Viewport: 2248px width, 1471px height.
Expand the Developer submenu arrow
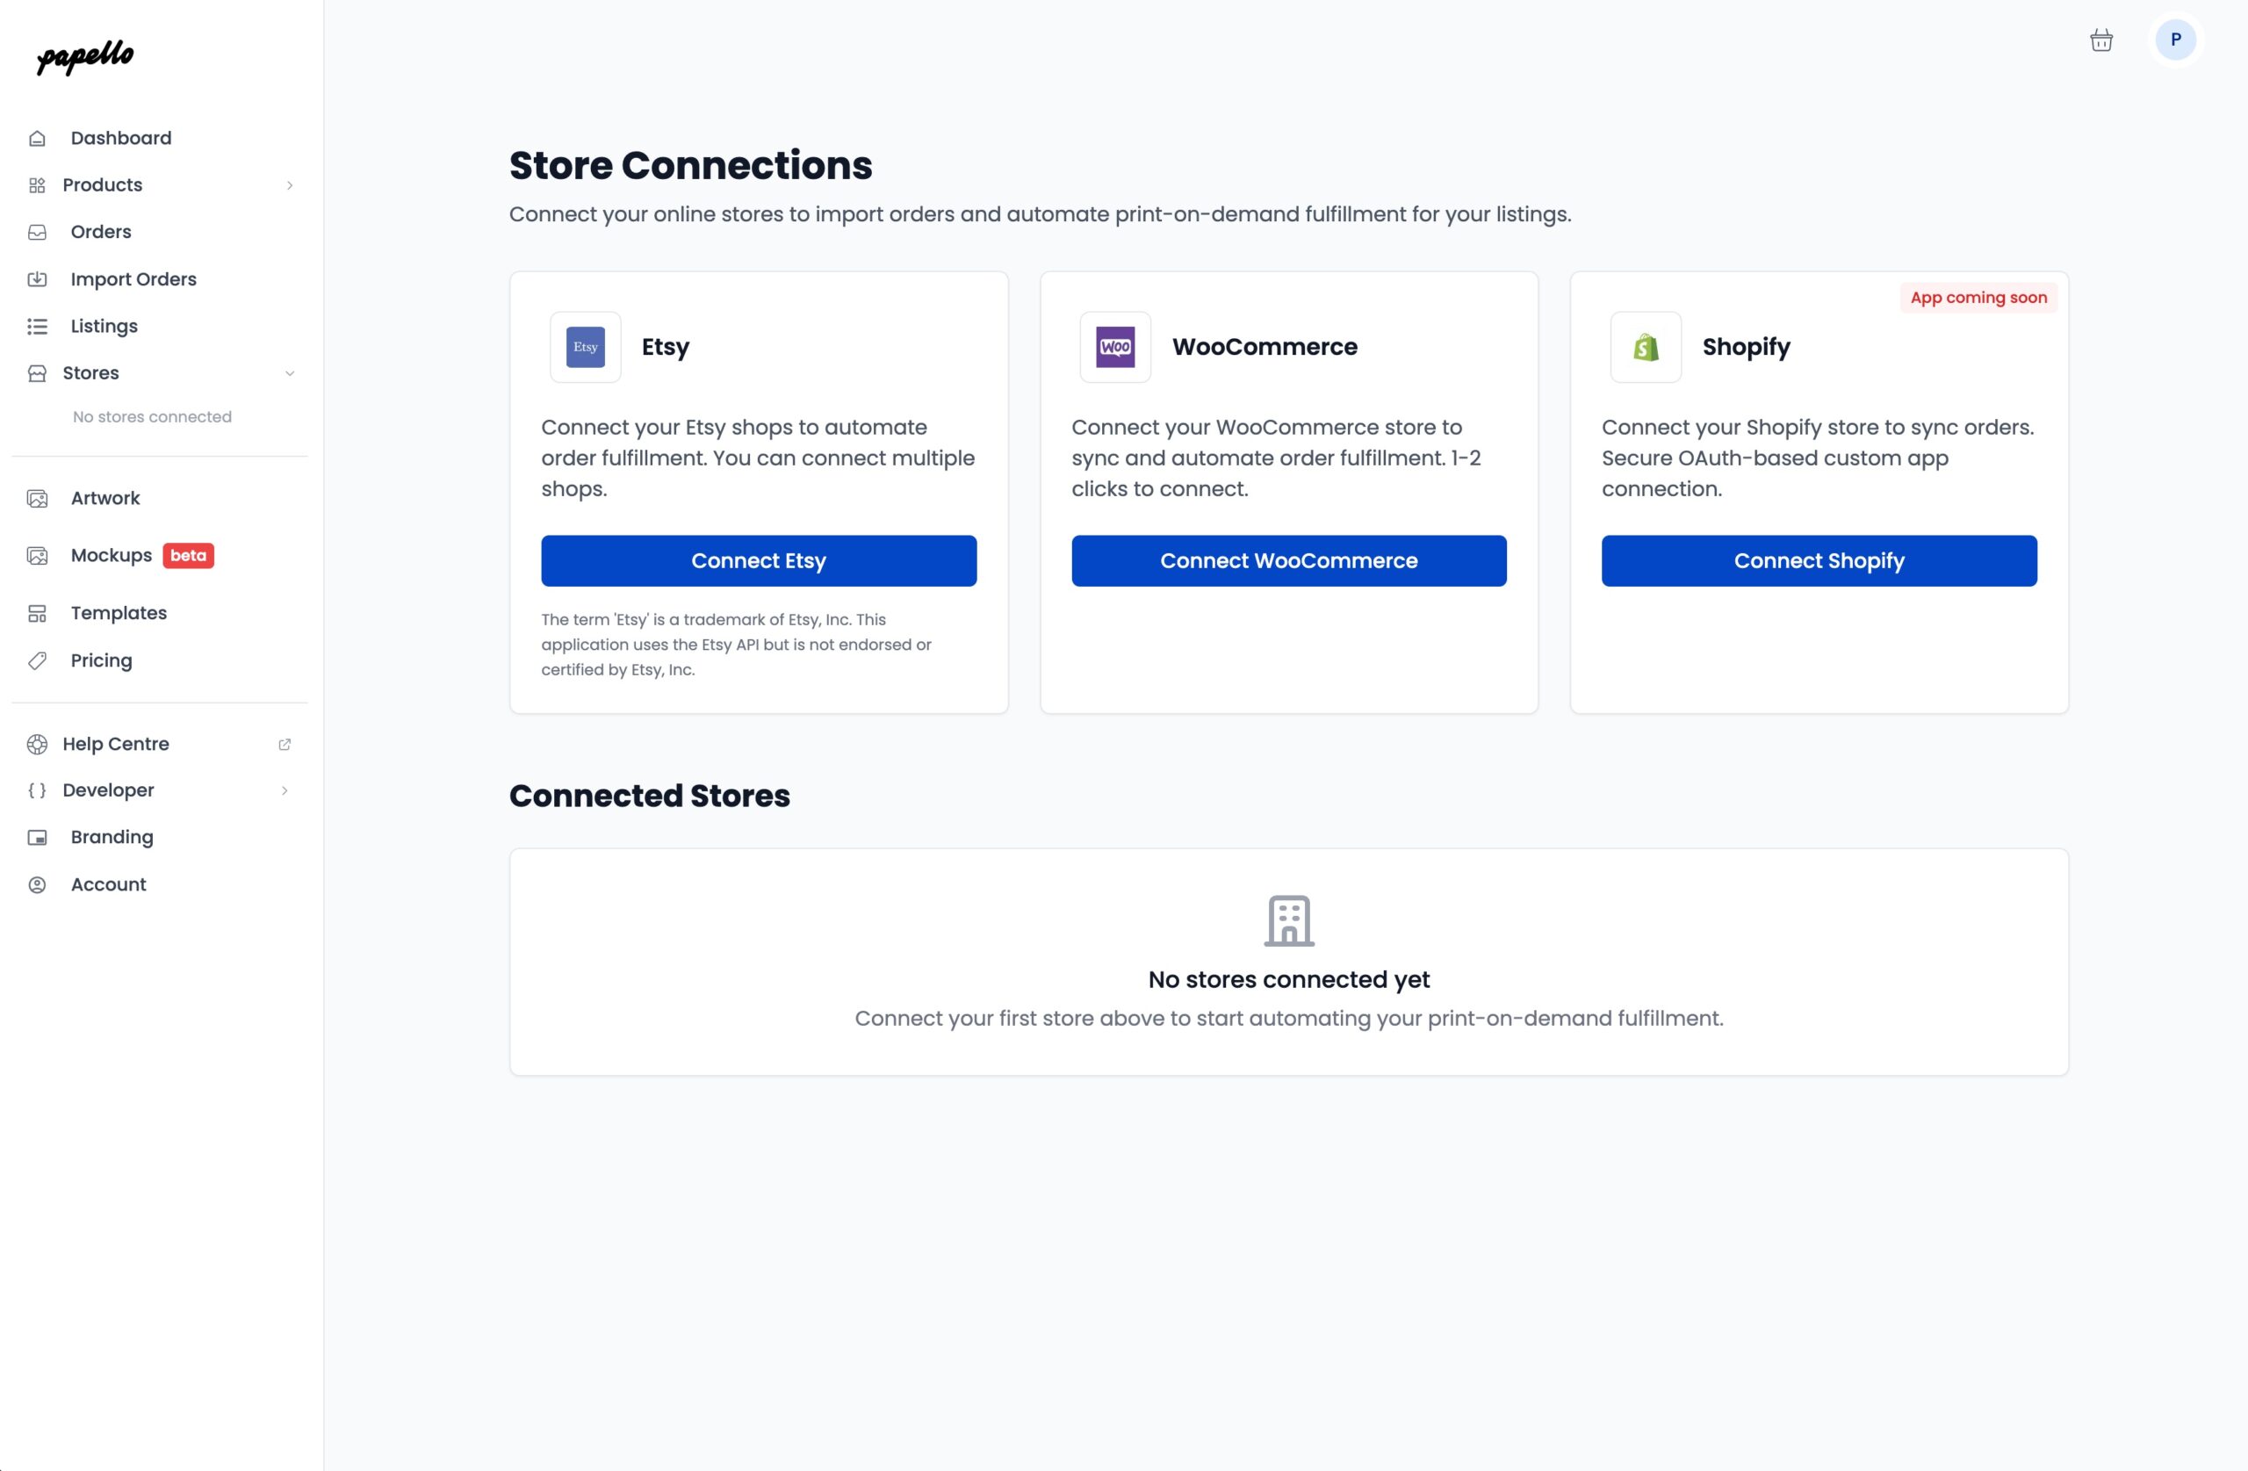[285, 790]
